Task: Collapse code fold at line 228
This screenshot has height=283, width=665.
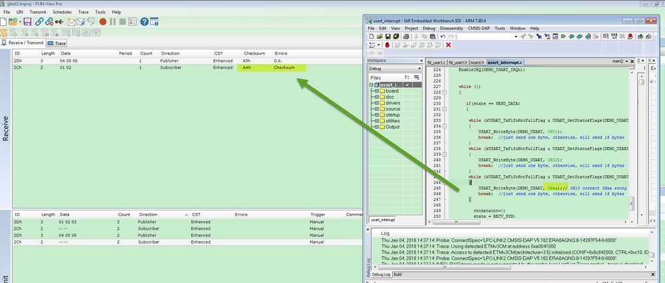Action: tap(445, 93)
